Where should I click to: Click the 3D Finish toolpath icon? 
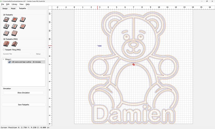pos(14,44)
